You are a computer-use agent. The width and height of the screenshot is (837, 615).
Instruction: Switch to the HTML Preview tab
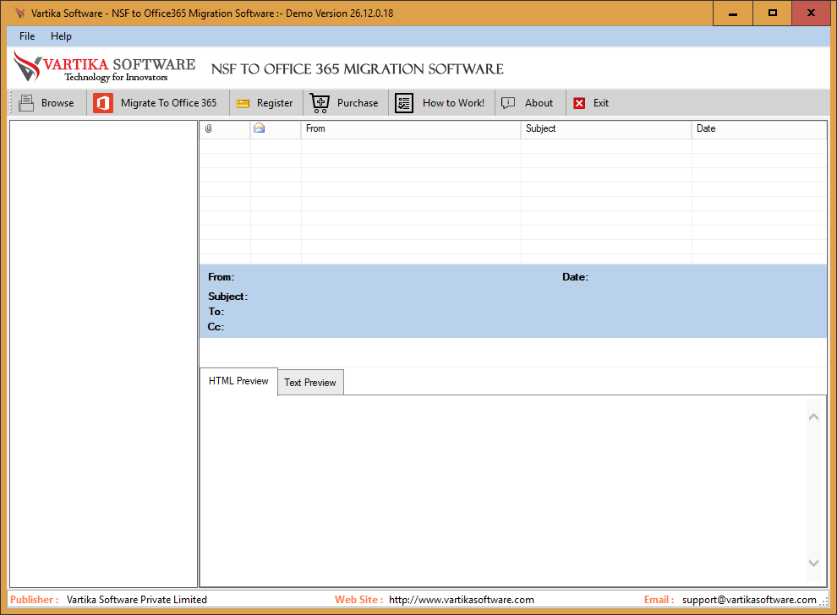[238, 381]
